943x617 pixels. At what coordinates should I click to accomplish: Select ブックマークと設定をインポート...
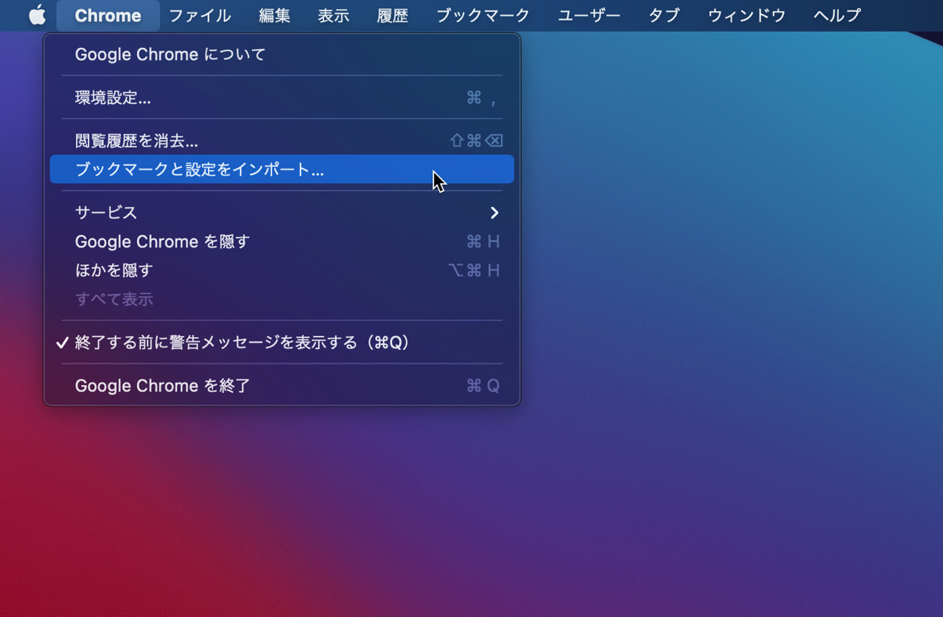281,169
